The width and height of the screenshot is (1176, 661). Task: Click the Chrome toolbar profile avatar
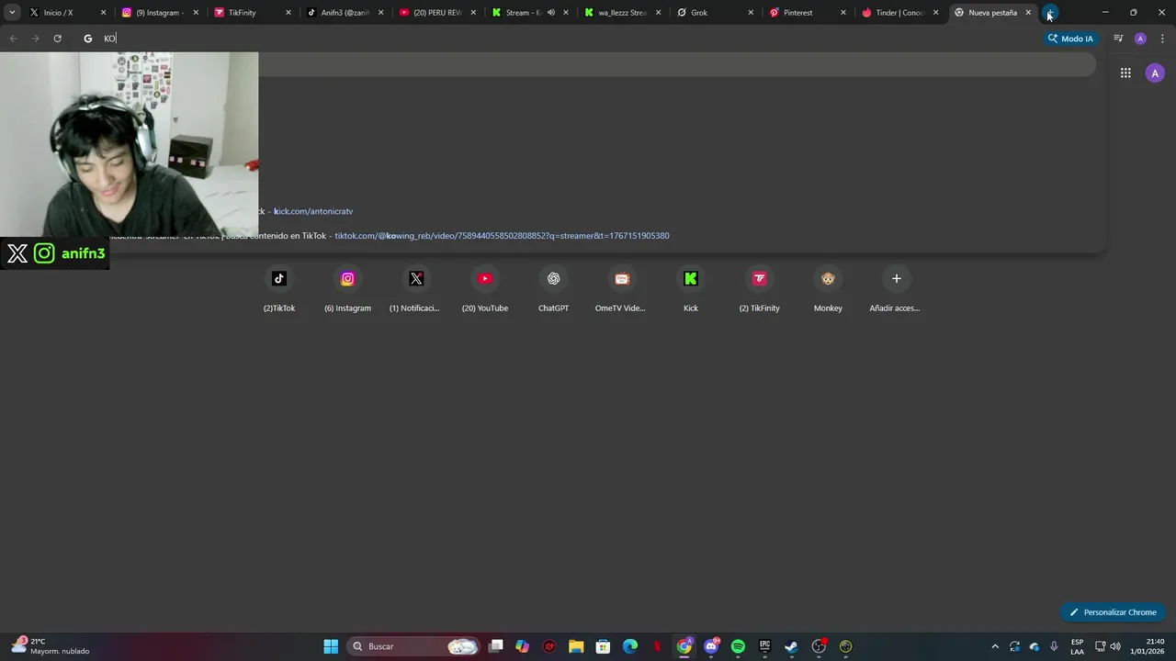pos(1140,39)
